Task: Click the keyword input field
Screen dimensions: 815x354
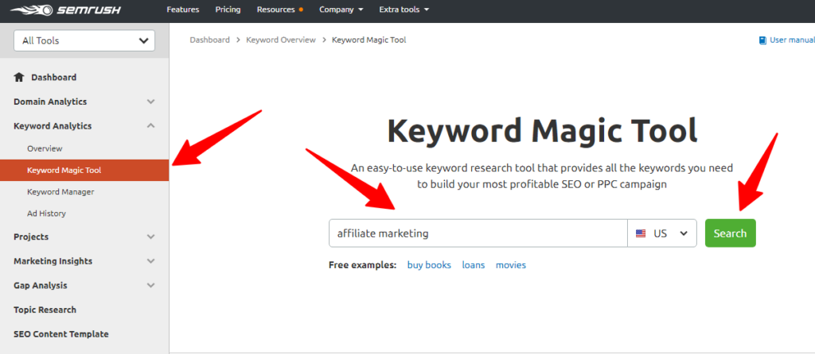Action: pos(478,234)
